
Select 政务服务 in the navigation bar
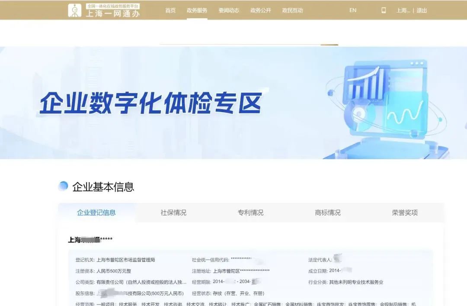point(197,10)
